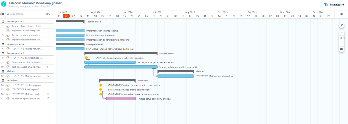Screen dimensions: 348x124
Task: Click the Finalize cryptoeconomic constructions milestone diamond
Action: tap(101, 85)
